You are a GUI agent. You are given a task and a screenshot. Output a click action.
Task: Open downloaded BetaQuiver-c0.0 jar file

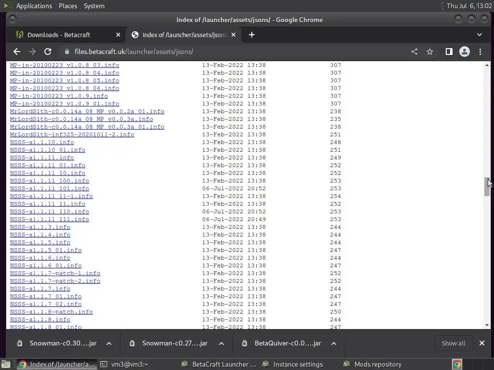288,343
